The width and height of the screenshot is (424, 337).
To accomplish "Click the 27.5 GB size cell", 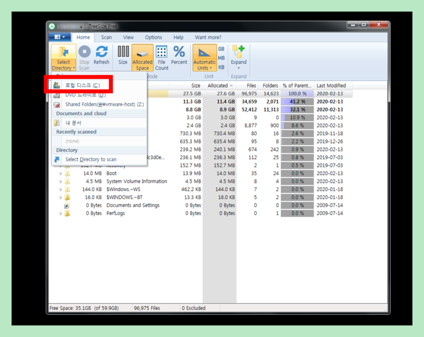I will 192,93.
